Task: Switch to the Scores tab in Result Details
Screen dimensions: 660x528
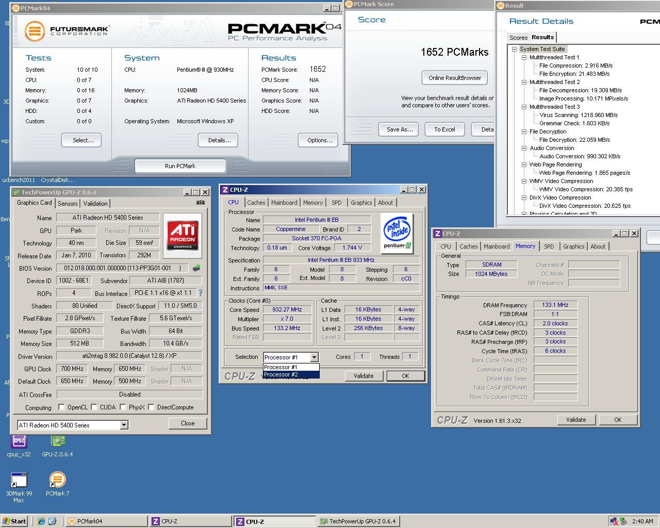Action: click(x=518, y=38)
